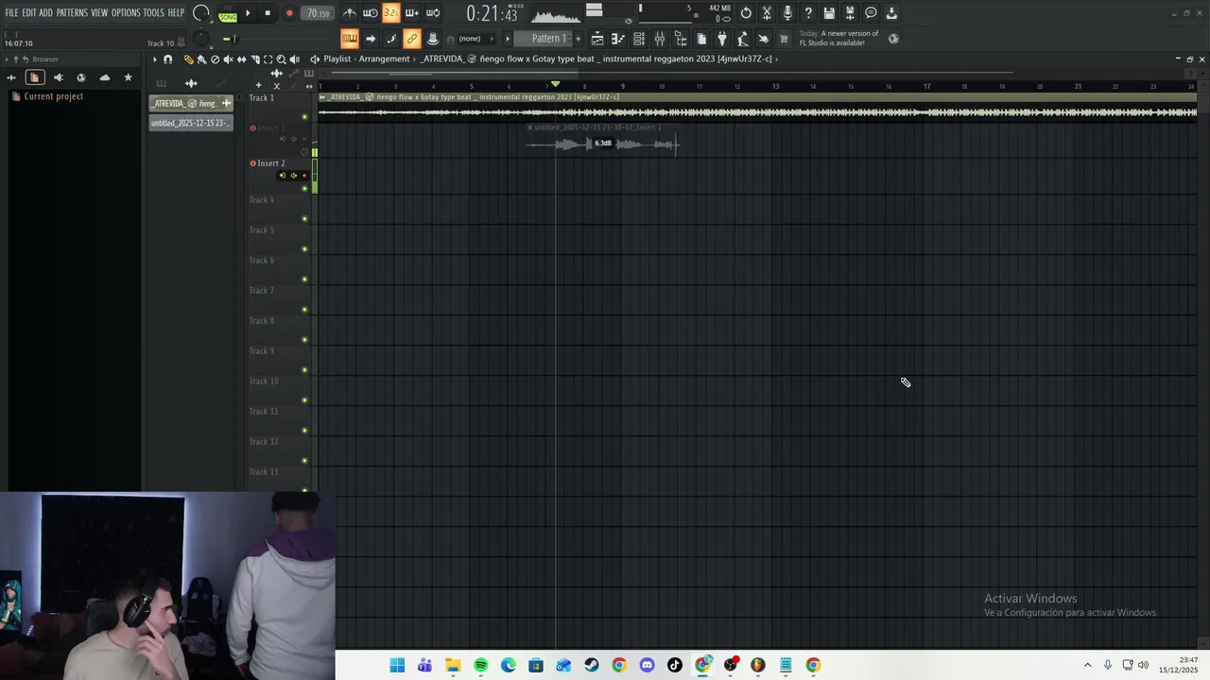1210x680 pixels.
Task: Arm the red Record button
Action: (x=289, y=13)
